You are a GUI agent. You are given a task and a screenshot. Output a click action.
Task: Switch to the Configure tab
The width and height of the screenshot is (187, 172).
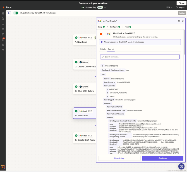coord(115,27)
